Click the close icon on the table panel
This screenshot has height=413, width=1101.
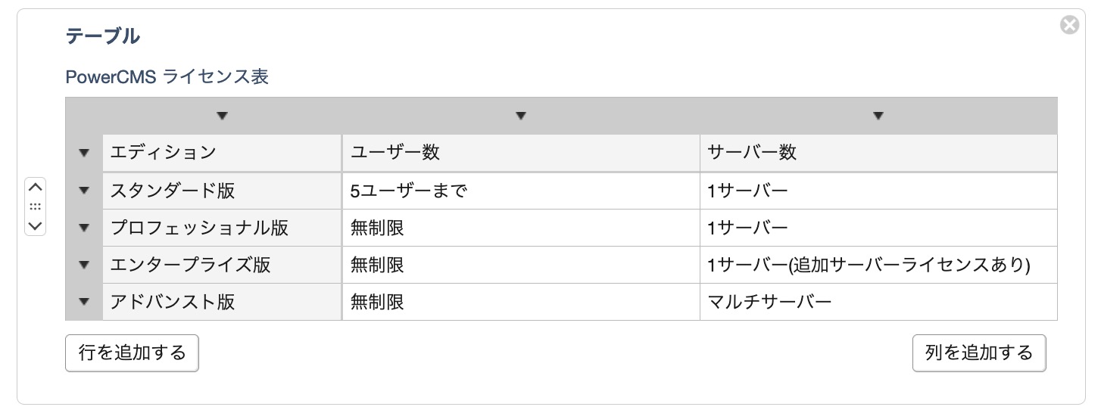[x=1069, y=26]
